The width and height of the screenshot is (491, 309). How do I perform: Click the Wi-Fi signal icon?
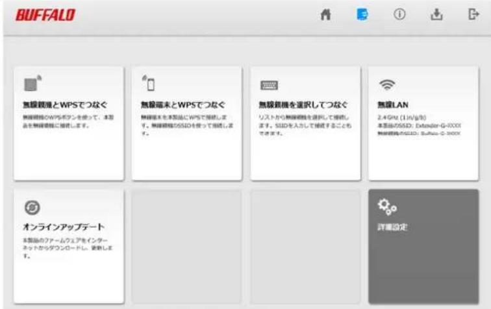387,84
